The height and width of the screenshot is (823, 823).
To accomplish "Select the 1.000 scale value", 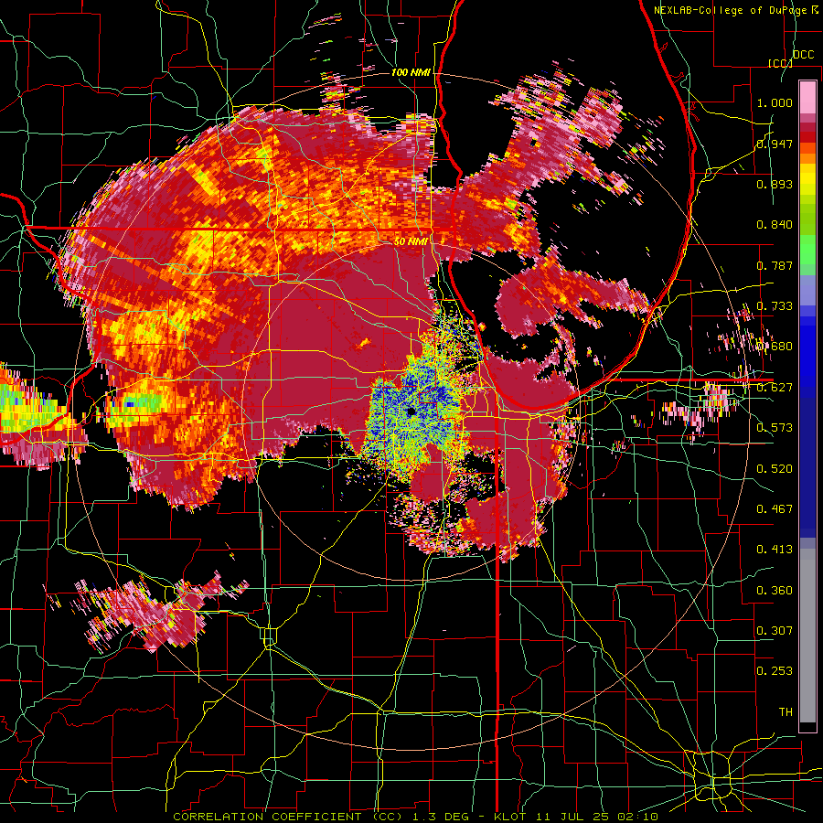I will pyautogui.click(x=775, y=102).
